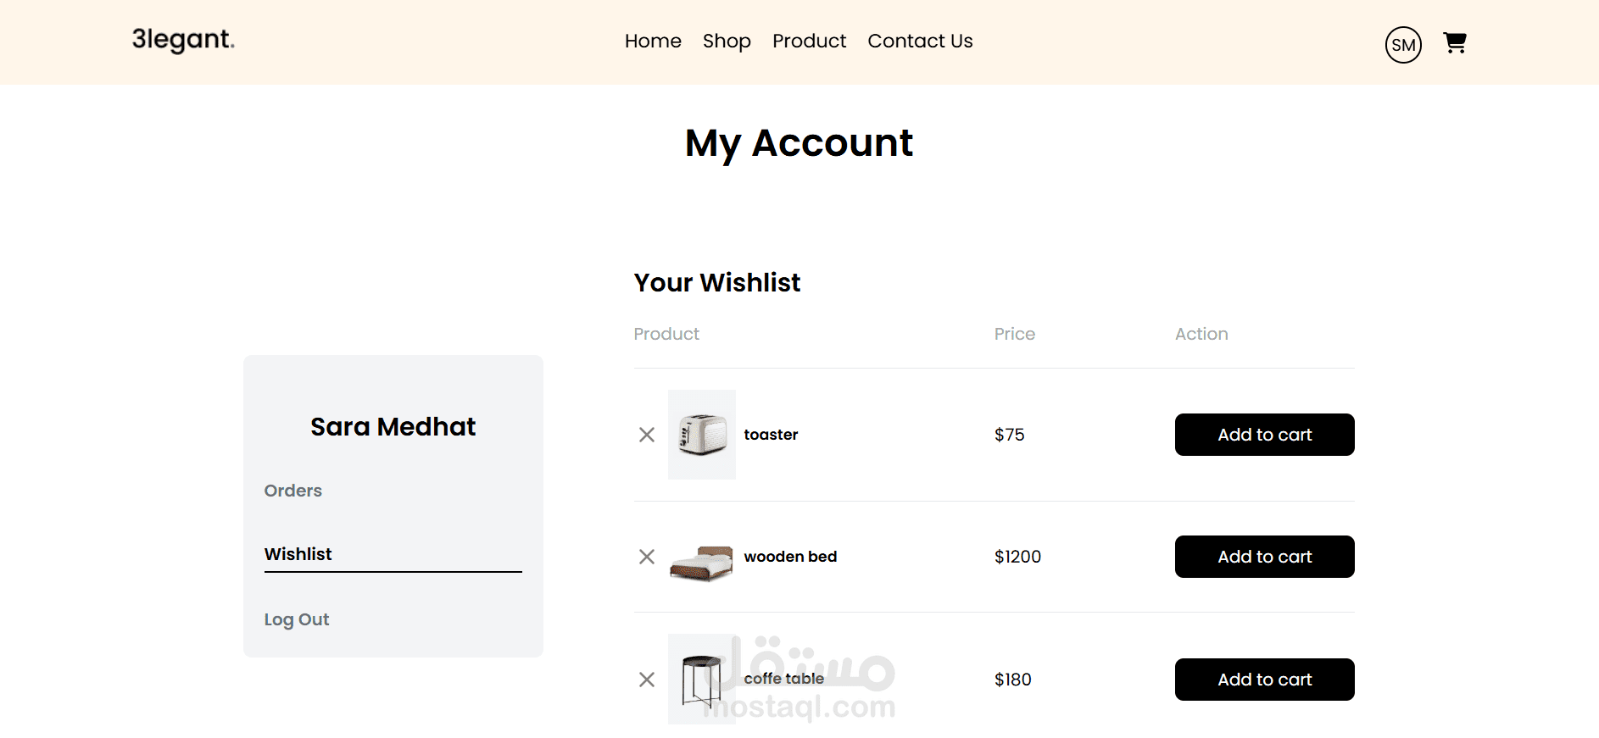Switch to the Orders tab
This screenshot has width=1599, height=738.
coord(293,491)
